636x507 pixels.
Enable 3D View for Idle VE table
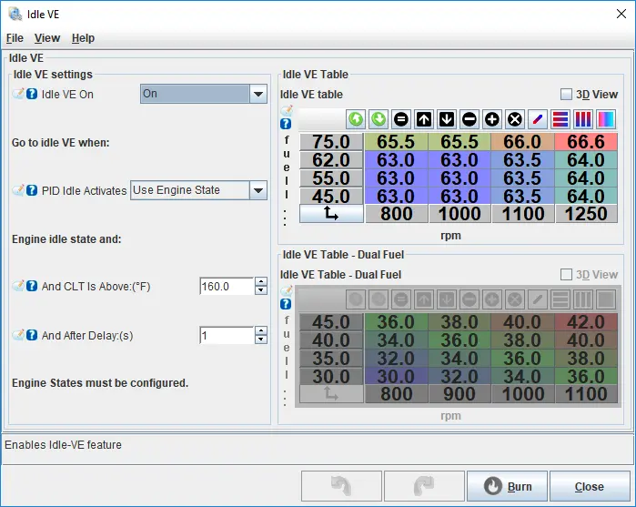[x=566, y=94]
